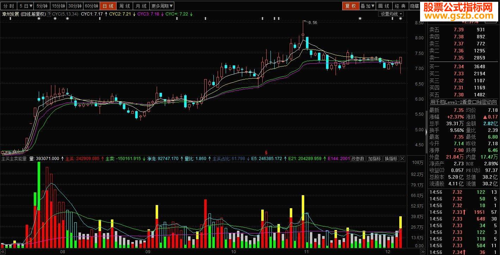
Task: Click the E5: 246385.172 value
Action: (x=267, y=159)
